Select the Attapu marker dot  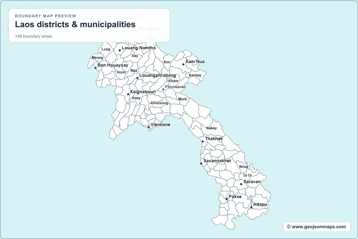251,207
